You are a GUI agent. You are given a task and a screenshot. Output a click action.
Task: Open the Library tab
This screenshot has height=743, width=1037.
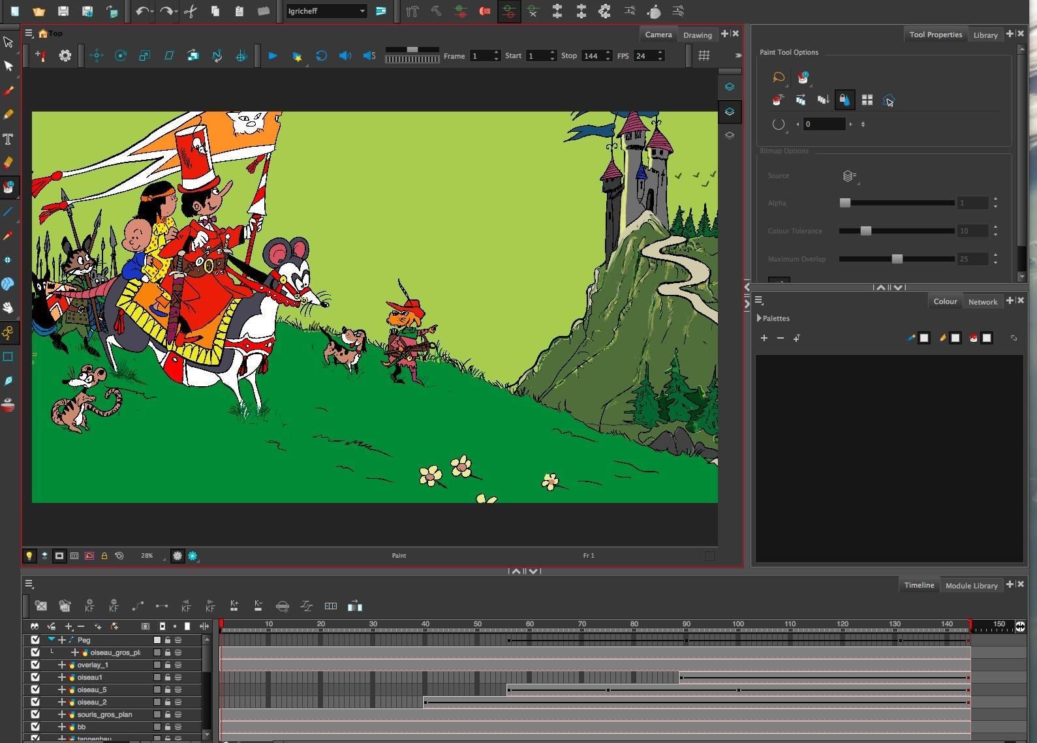coord(985,35)
